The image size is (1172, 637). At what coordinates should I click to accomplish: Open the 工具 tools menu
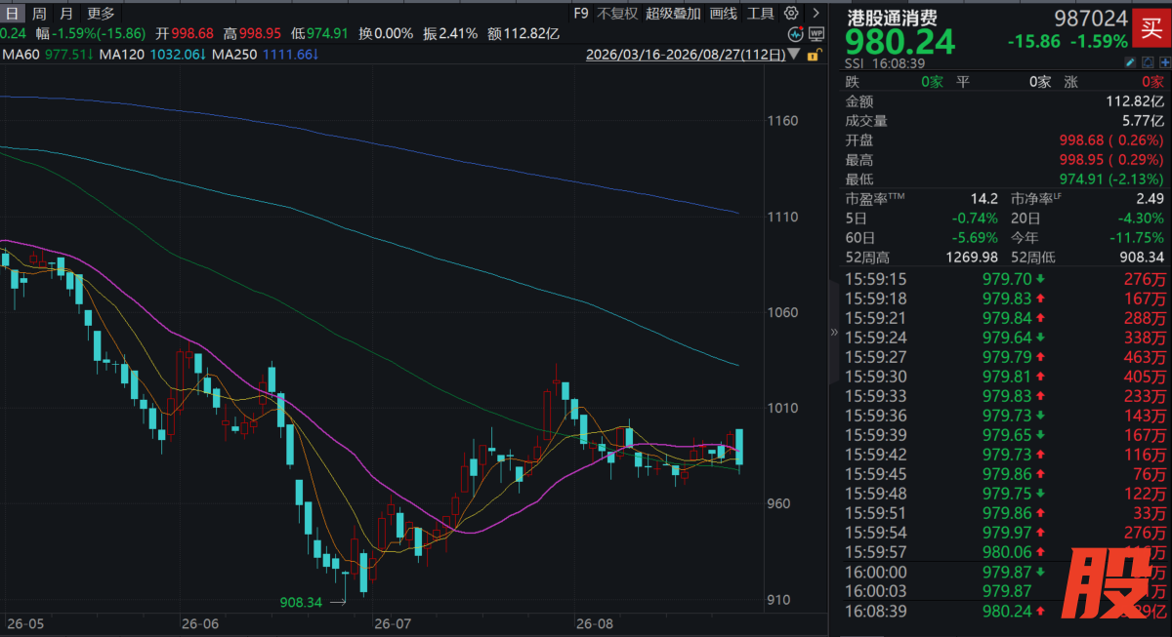[x=760, y=14]
